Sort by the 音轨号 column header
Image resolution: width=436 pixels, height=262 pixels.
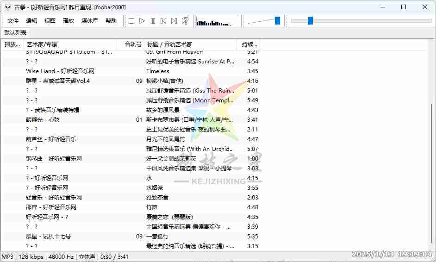(133, 44)
